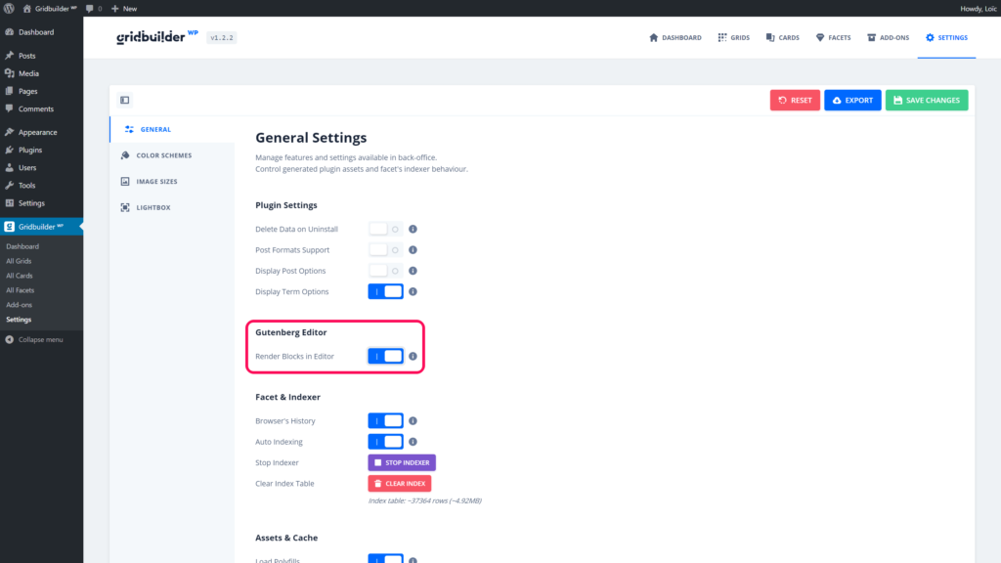Open Howdy, Loic user menu
Screen dimensions: 1001x563
tap(978, 8)
